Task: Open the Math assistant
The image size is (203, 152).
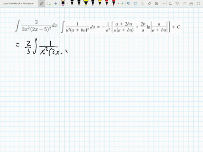Action: pyautogui.click(x=156, y=3)
